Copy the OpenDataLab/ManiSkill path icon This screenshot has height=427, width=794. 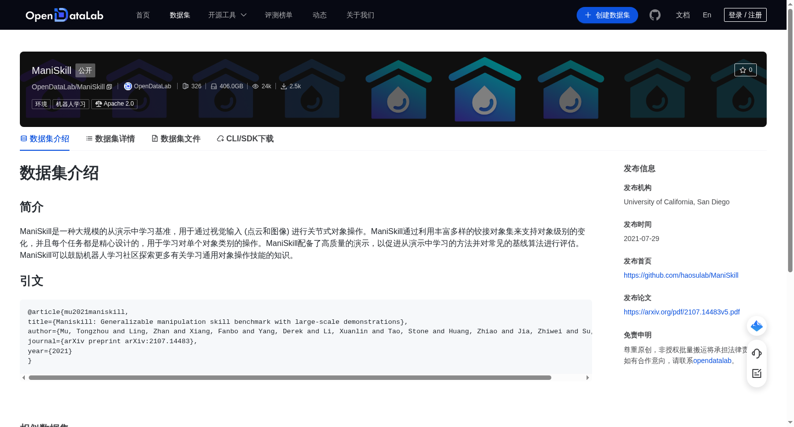(109, 87)
